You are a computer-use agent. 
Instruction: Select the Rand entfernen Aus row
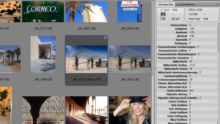coord(187,91)
